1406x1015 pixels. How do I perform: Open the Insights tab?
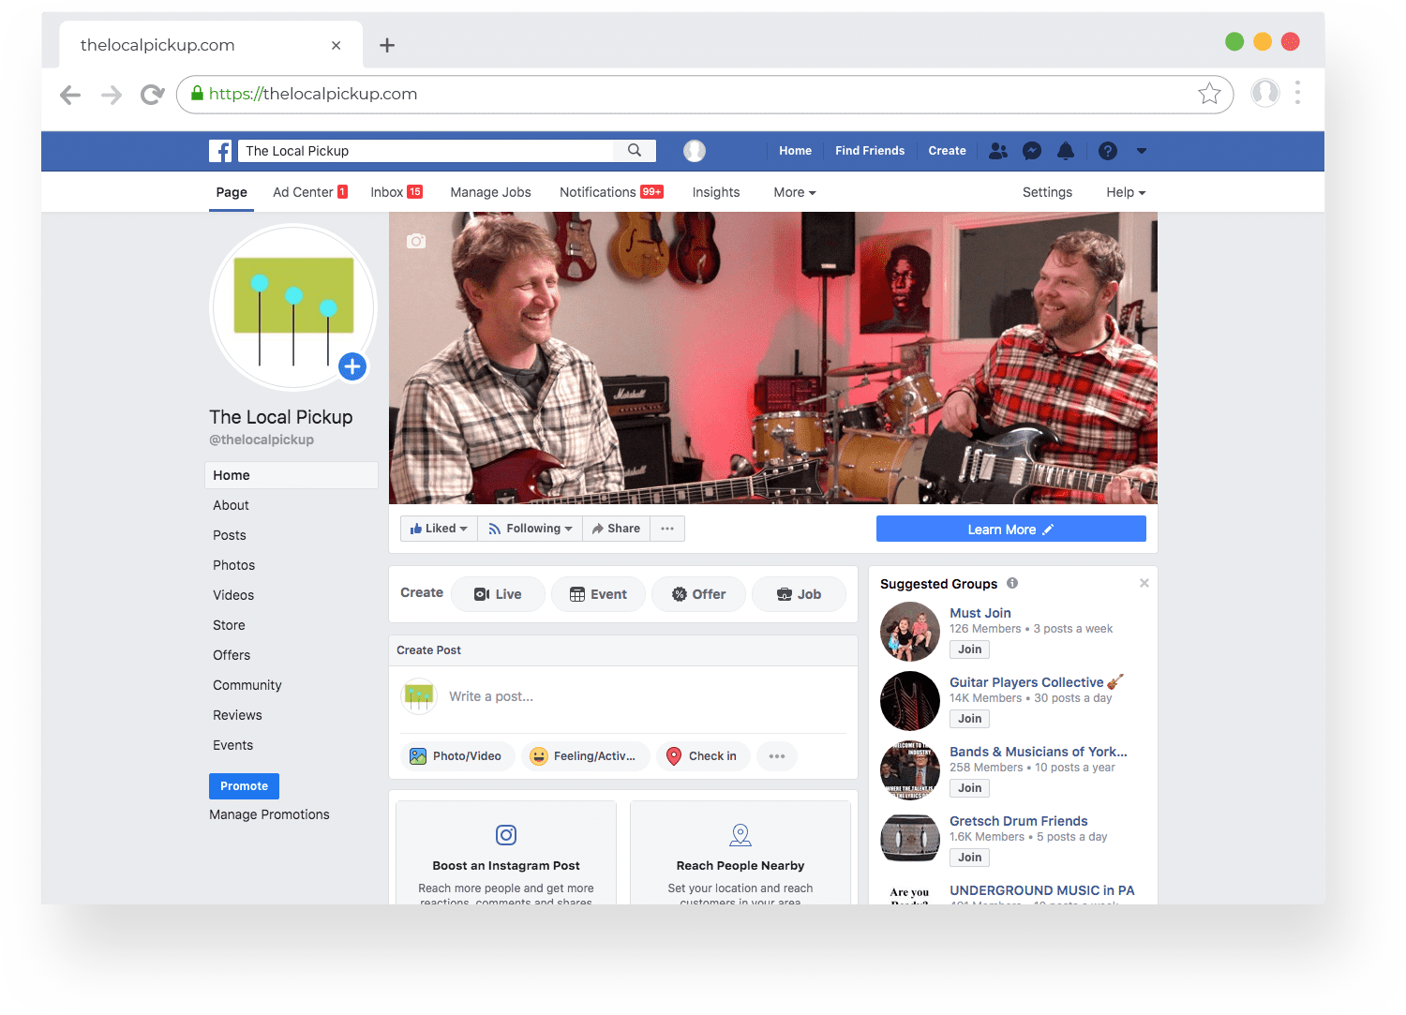point(716,192)
